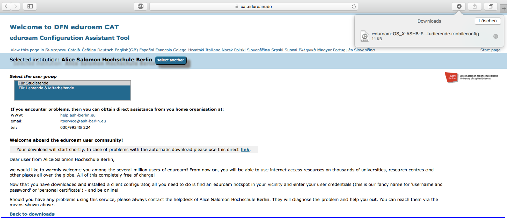Click the ABP ad blocker icon

click(x=140, y=6)
